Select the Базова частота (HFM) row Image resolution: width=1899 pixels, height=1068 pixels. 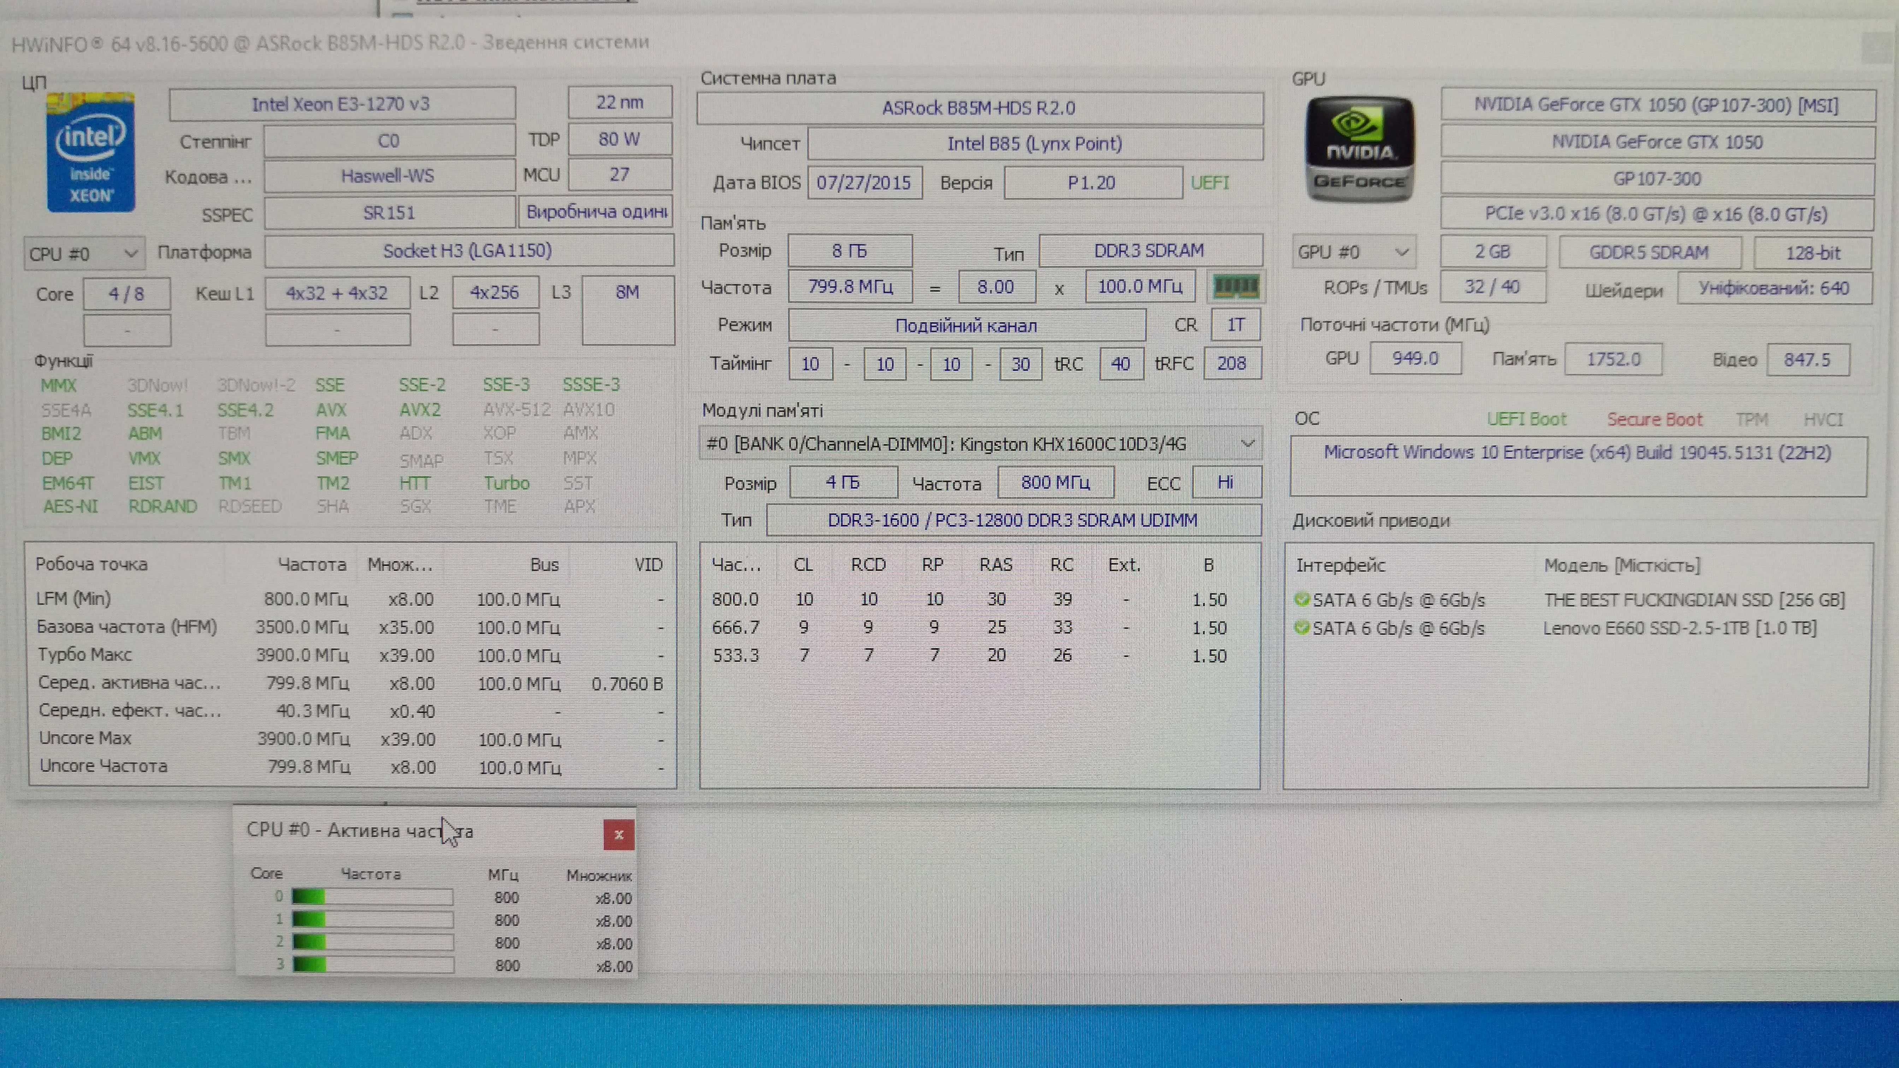click(x=351, y=627)
